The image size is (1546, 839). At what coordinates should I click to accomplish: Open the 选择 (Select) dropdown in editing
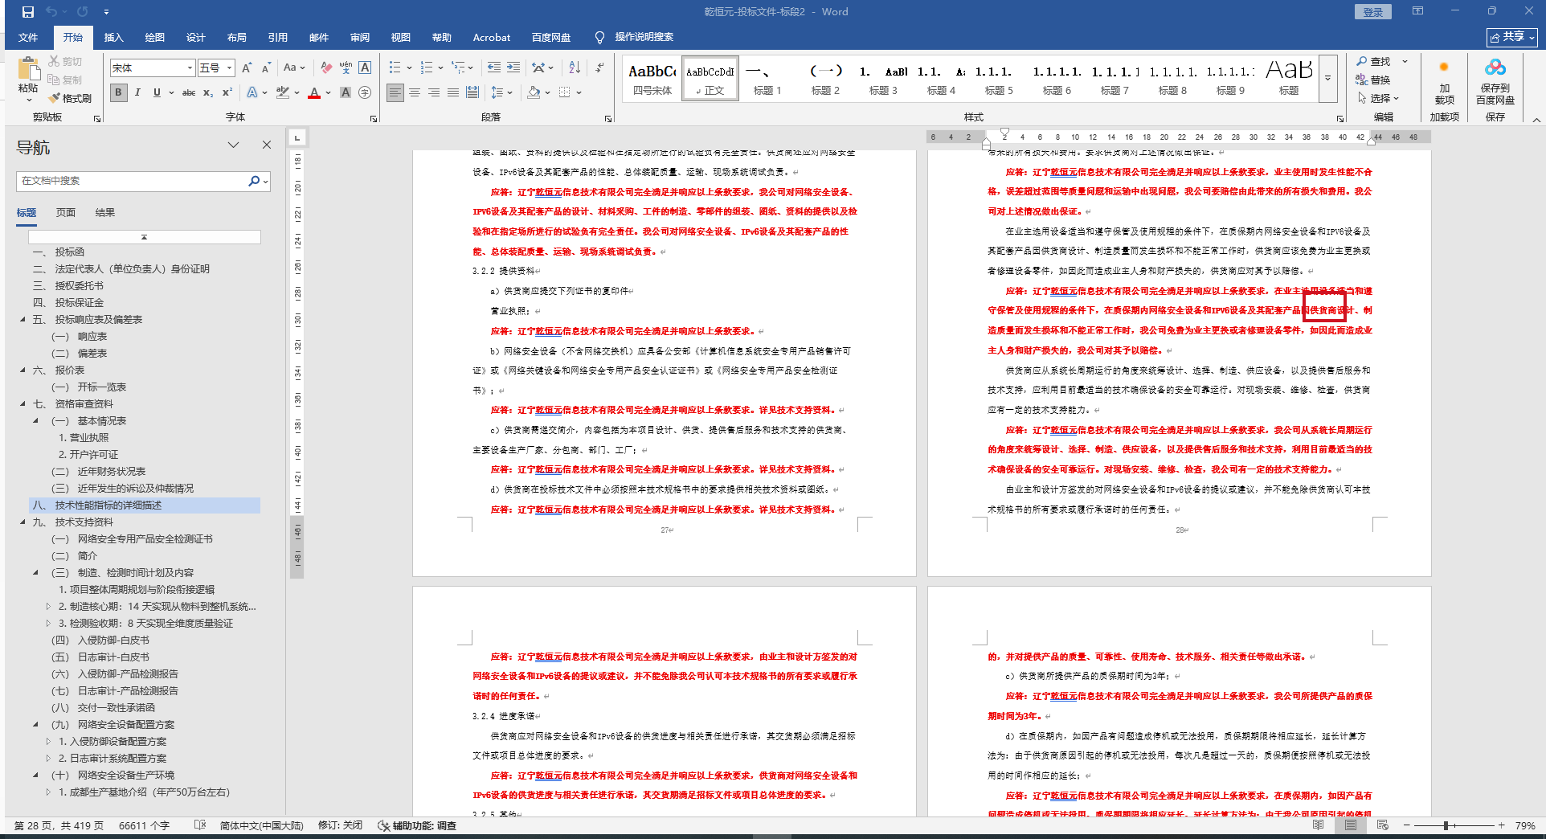[x=1379, y=98]
